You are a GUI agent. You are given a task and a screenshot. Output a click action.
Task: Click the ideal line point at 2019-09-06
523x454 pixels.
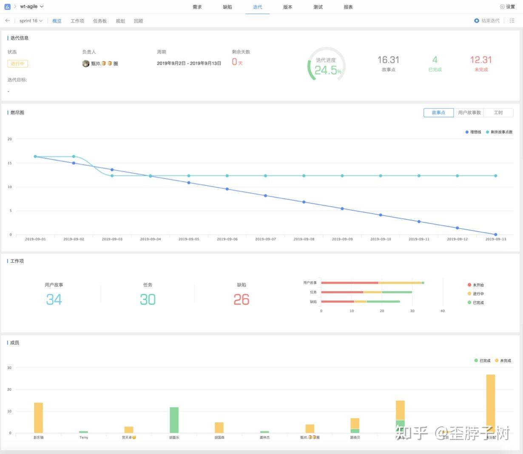pyautogui.click(x=227, y=189)
